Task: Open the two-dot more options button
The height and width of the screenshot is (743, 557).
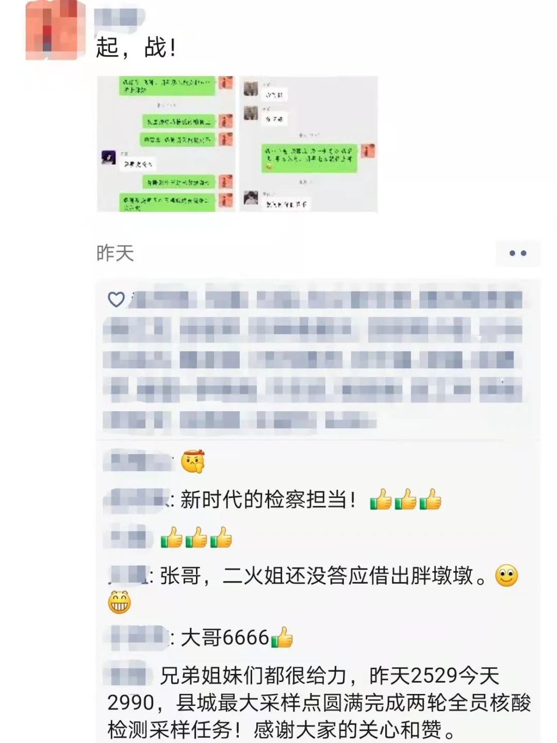Action: click(517, 253)
